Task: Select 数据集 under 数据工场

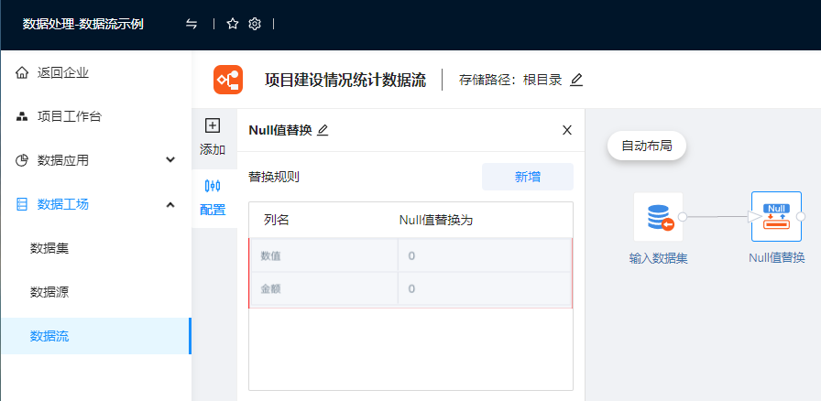Action: [x=49, y=248]
